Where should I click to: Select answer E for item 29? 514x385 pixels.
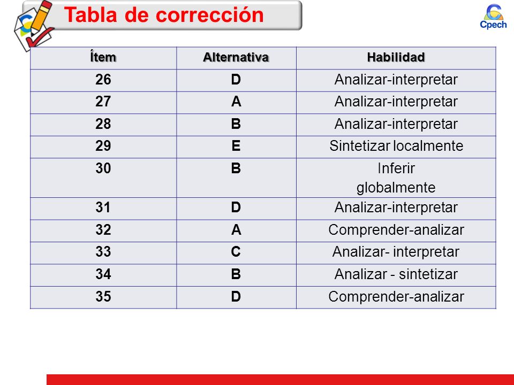coord(236,147)
